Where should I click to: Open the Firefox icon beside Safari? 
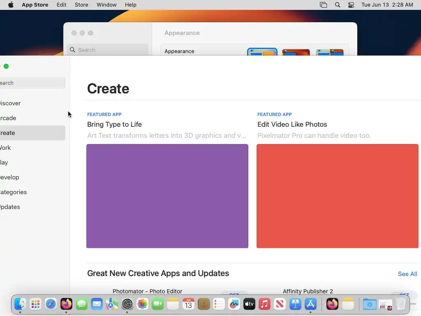point(66,304)
